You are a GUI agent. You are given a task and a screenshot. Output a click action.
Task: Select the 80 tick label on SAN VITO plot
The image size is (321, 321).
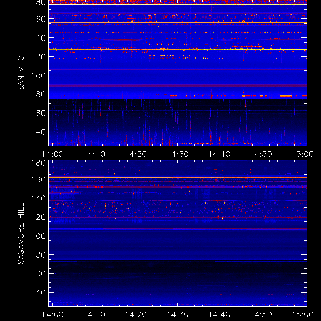click(x=41, y=94)
